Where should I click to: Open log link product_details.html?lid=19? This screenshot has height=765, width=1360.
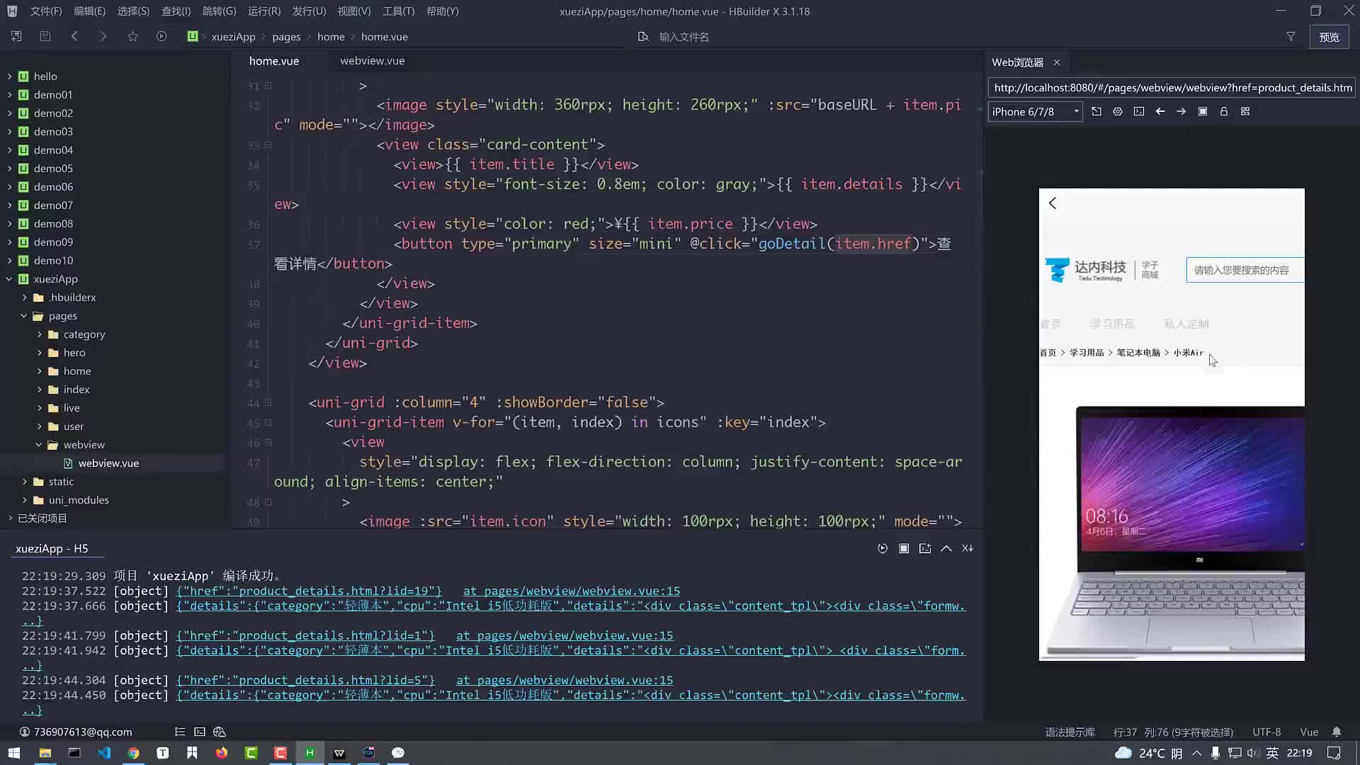click(309, 591)
